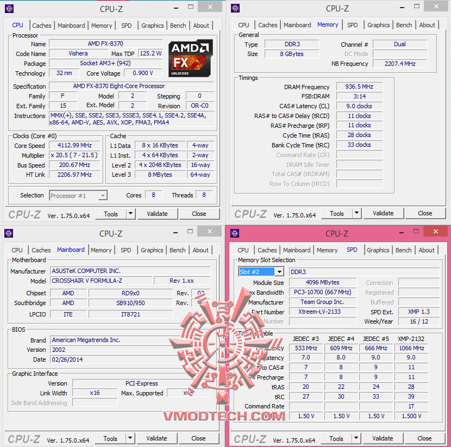The image size is (451, 447).
Task: Maximize the Memory tab window
Action: 417,7
